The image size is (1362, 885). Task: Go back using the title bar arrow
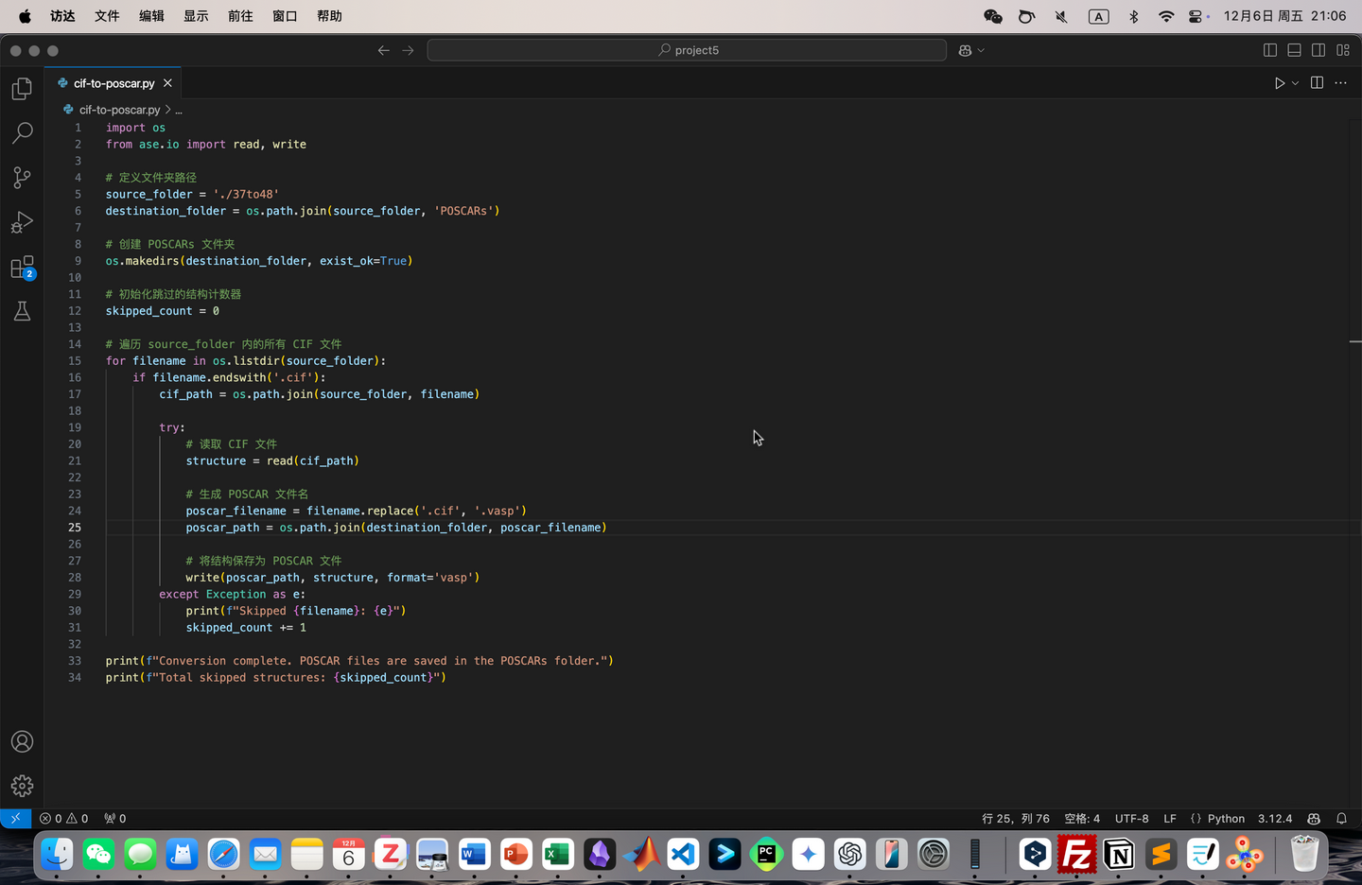tap(383, 50)
